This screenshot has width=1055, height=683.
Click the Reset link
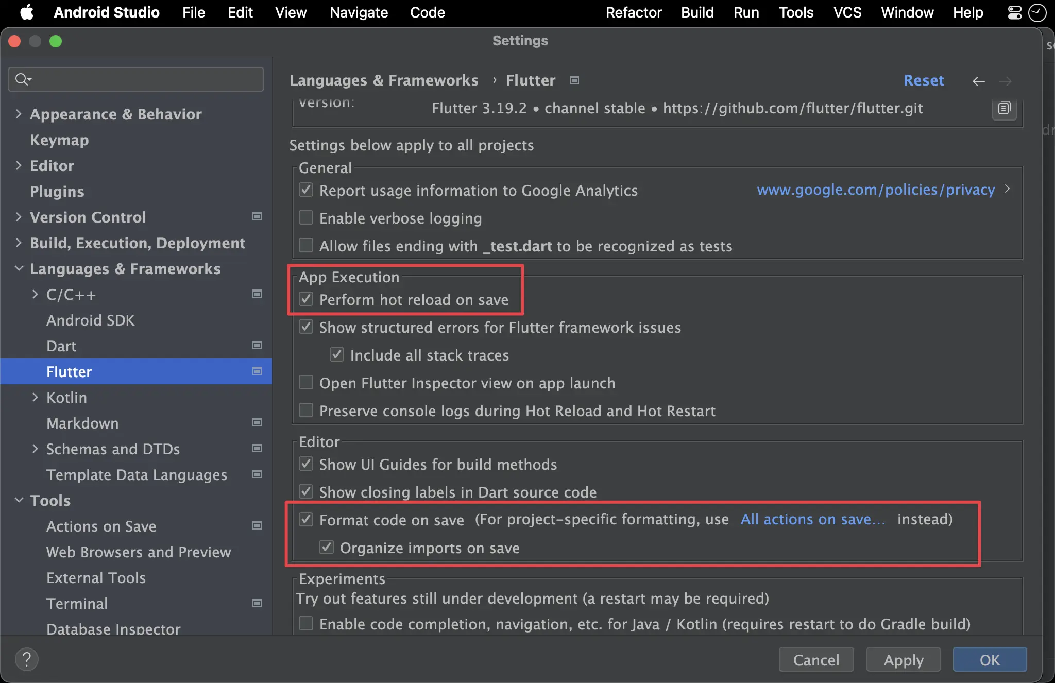tap(924, 80)
